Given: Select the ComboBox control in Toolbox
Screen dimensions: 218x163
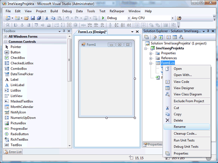Looking at the screenshot, I should 19,69.
